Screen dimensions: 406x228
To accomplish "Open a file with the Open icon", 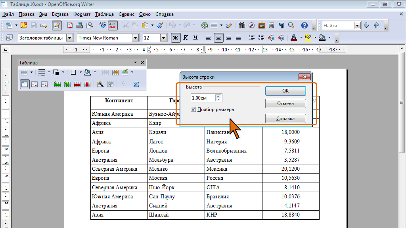I will [x=24, y=25].
